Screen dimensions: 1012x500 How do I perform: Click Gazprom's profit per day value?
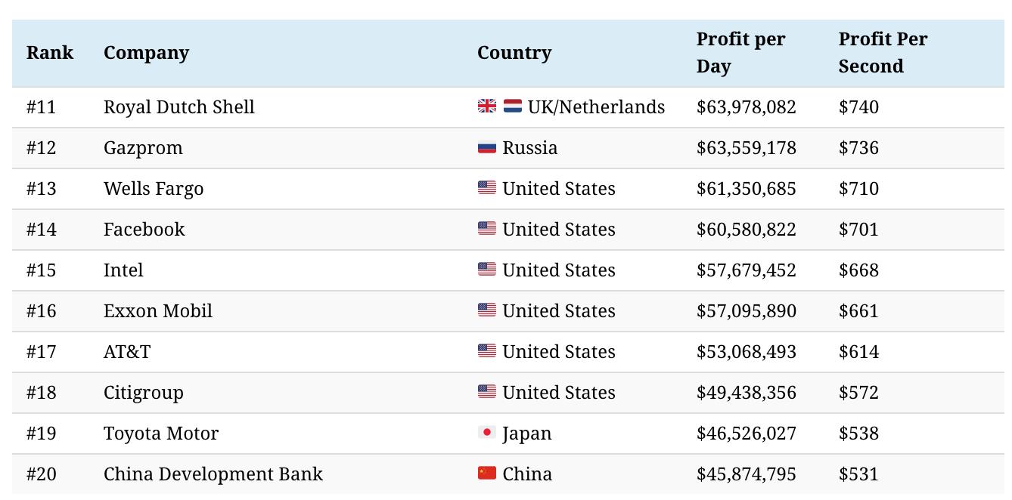[746, 147]
